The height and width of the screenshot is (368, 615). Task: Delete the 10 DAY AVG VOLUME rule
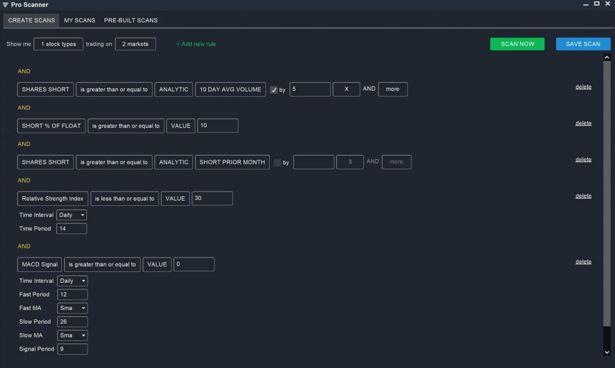coord(583,86)
